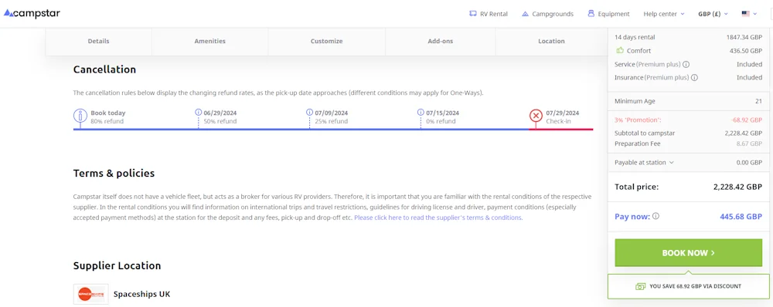The height and width of the screenshot is (307, 773).
Task: Expand the language selector chevron
Action: pyautogui.click(x=755, y=14)
